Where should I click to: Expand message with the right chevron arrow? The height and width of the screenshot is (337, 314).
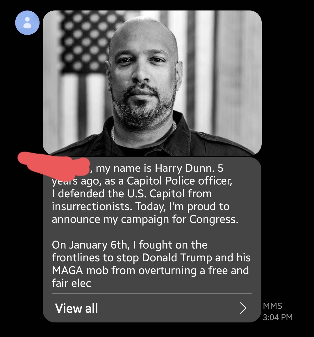[x=243, y=308]
